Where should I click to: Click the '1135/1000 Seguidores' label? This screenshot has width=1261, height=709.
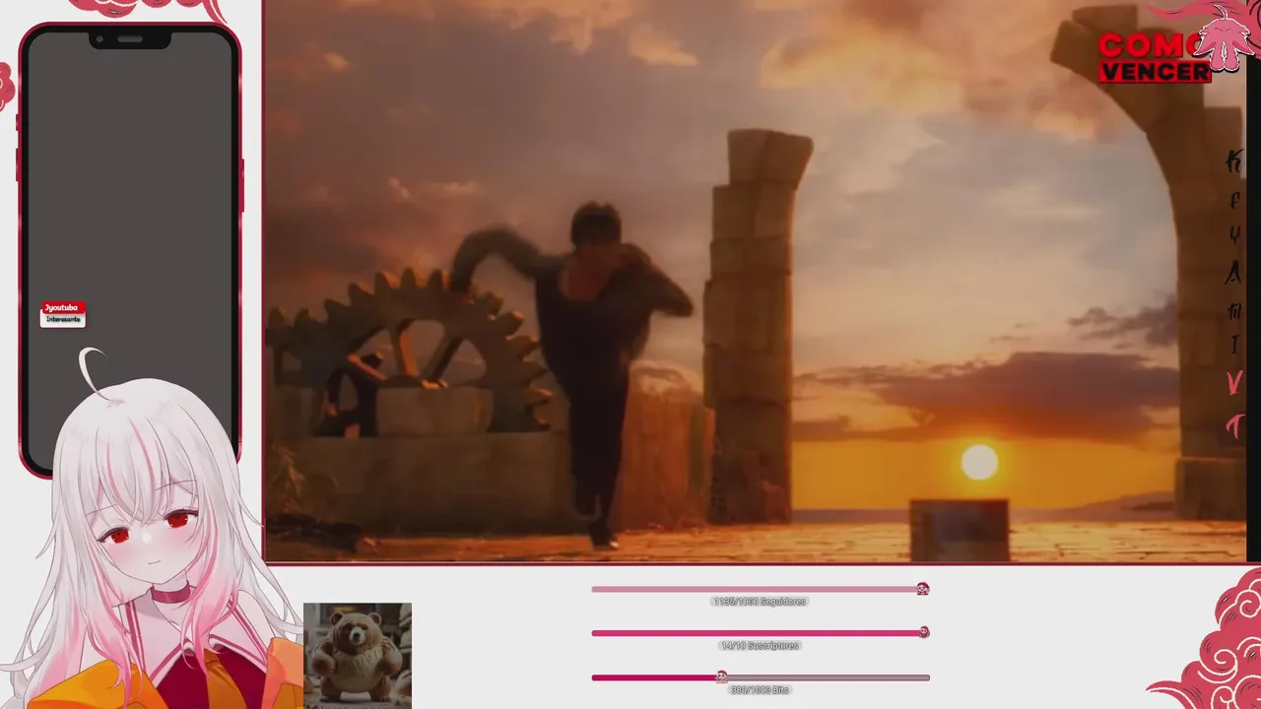point(760,602)
